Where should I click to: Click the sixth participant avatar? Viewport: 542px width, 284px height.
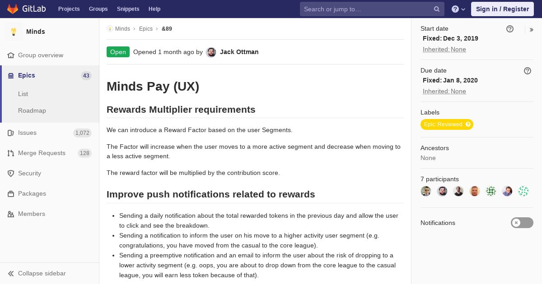pyautogui.click(x=507, y=191)
